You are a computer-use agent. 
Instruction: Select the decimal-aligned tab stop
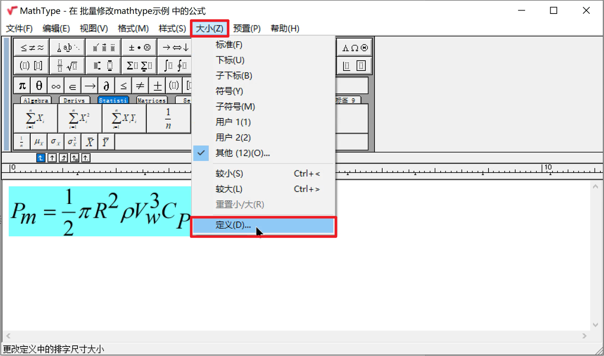[86, 158]
